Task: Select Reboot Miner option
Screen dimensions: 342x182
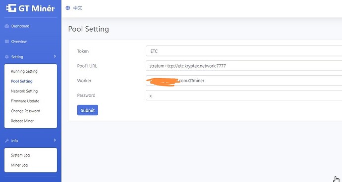Action: point(22,121)
